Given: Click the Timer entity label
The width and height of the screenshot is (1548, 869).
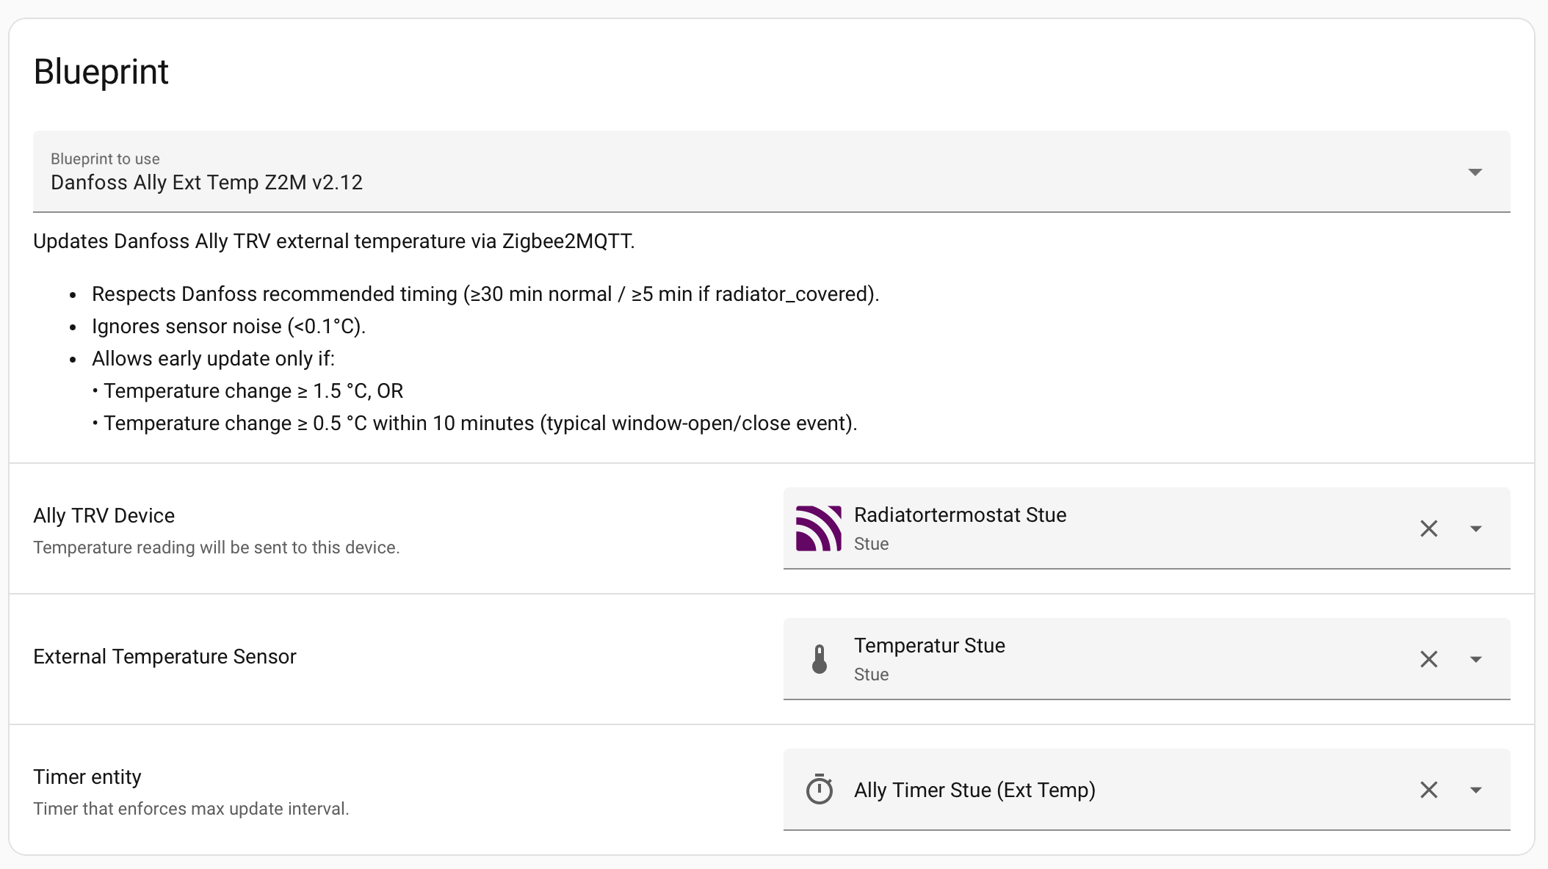Looking at the screenshot, I should point(87,777).
